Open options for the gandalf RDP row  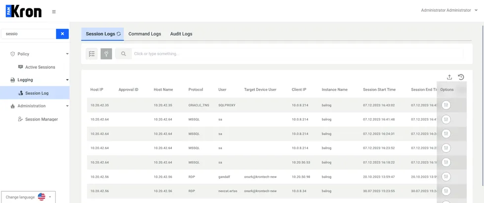pyautogui.click(x=446, y=177)
